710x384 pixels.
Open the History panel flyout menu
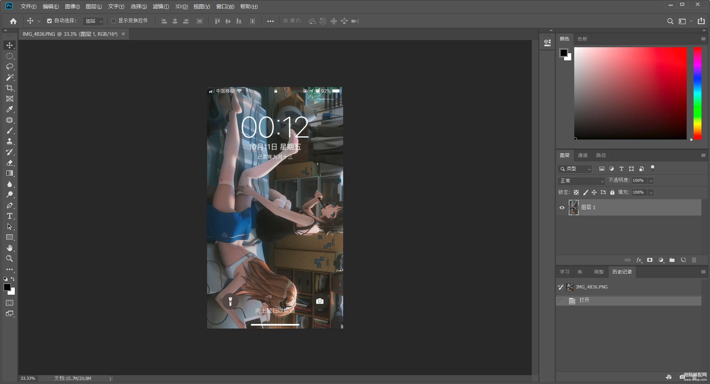pyautogui.click(x=703, y=272)
